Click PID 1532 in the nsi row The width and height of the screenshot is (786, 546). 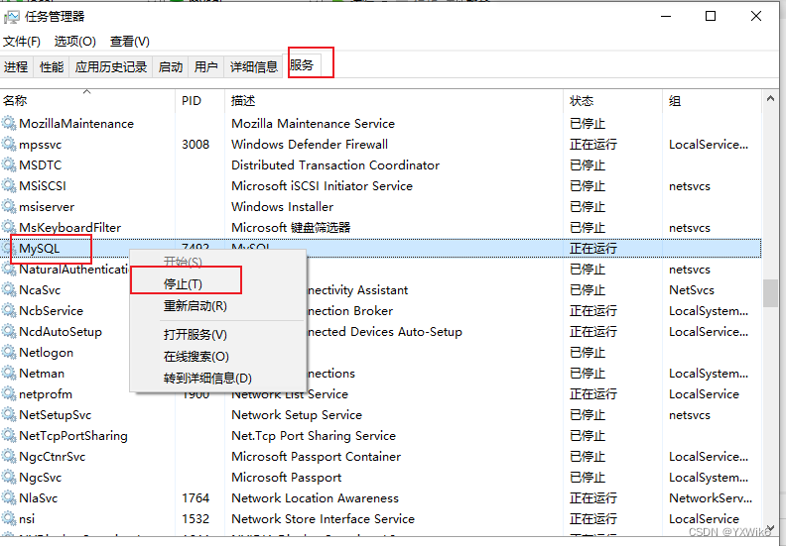196,519
